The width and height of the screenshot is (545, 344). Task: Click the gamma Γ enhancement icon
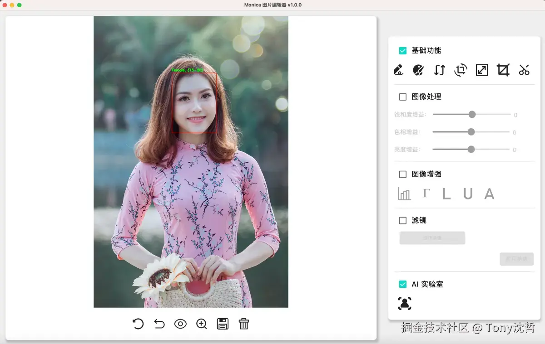pyautogui.click(x=426, y=194)
